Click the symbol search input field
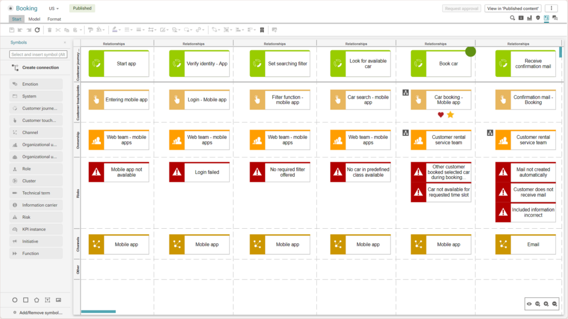The width and height of the screenshot is (568, 319). [x=38, y=54]
